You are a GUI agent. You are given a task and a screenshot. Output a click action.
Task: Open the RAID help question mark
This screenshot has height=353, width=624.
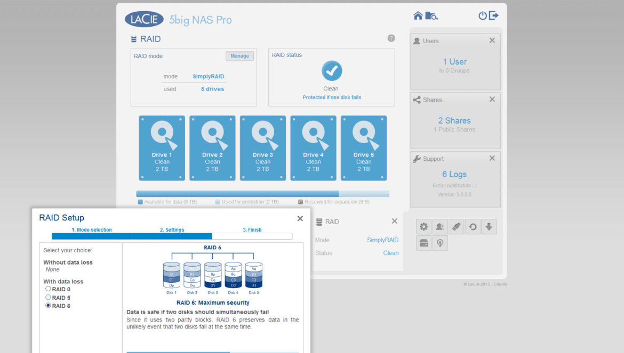pos(391,38)
